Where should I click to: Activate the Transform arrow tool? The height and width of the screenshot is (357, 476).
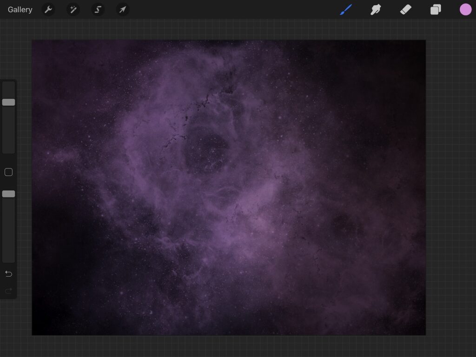[x=123, y=9]
